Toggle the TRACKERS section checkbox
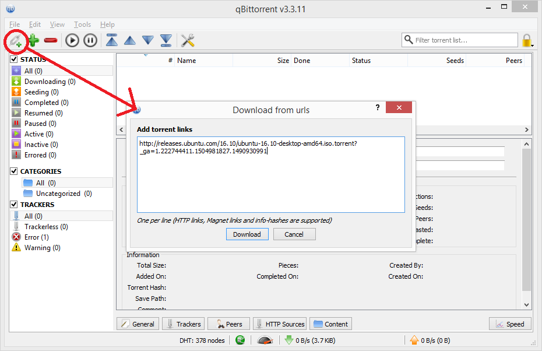This screenshot has width=542, height=351. 14,205
